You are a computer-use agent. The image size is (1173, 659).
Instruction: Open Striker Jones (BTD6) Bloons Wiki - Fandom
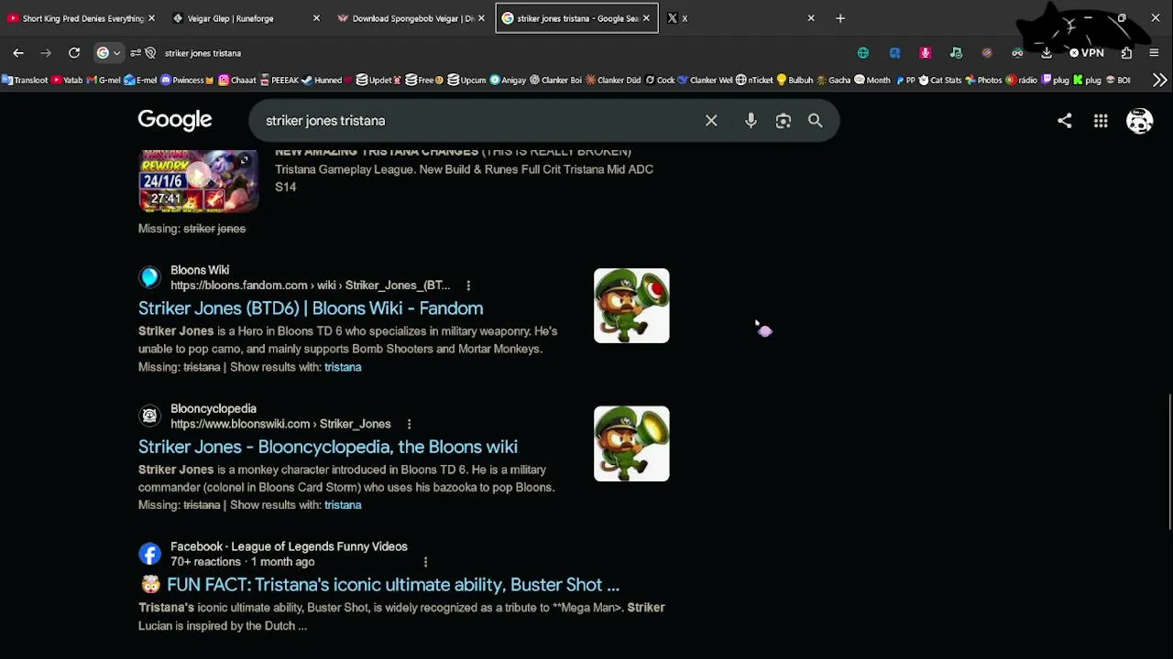[x=311, y=308]
